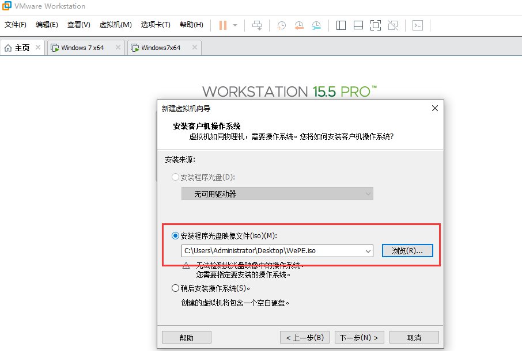Close the 新建虚拟机向导 dialog
This screenshot has height=351, width=522.
(x=435, y=108)
